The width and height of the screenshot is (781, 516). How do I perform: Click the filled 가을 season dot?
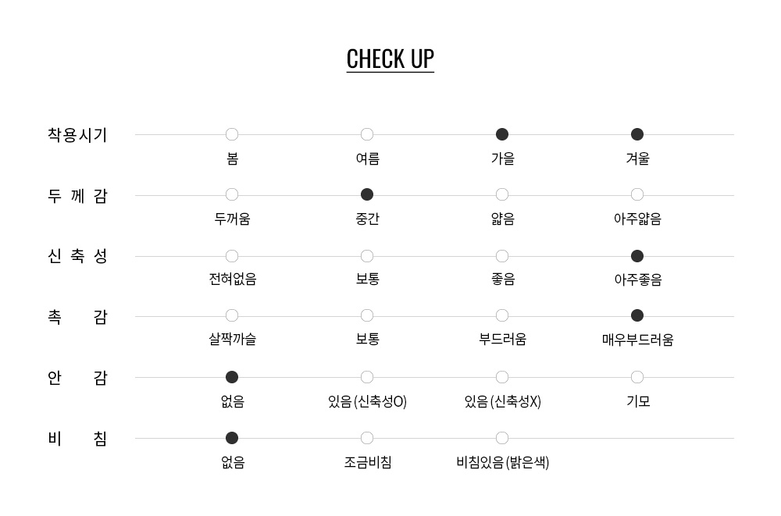[x=502, y=134]
